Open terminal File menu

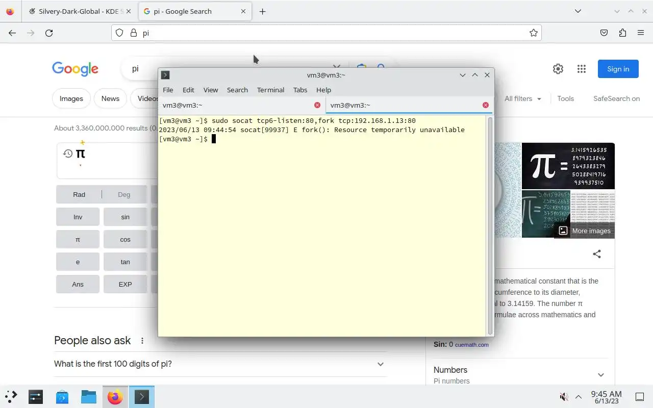point(168,90)
